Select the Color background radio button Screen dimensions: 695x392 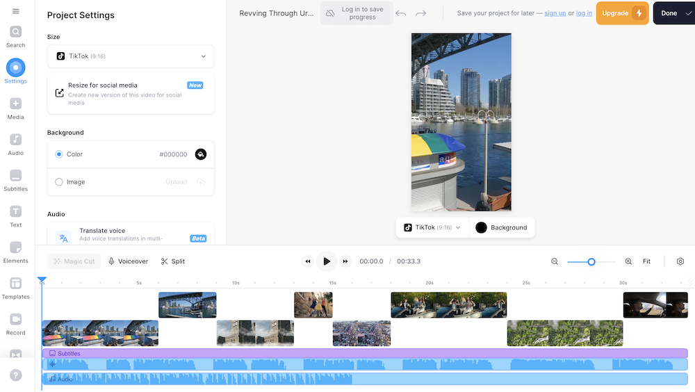(x=59, y=154)
